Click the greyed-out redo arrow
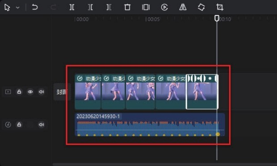 coord(53,7)
